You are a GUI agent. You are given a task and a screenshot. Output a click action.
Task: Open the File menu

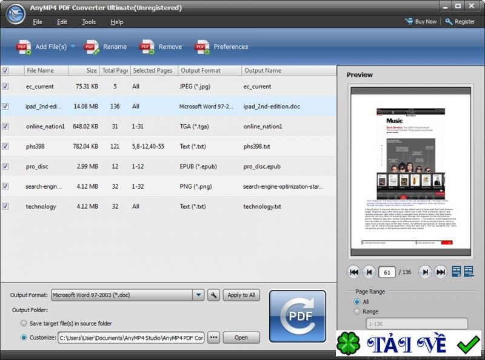[38, 22]
